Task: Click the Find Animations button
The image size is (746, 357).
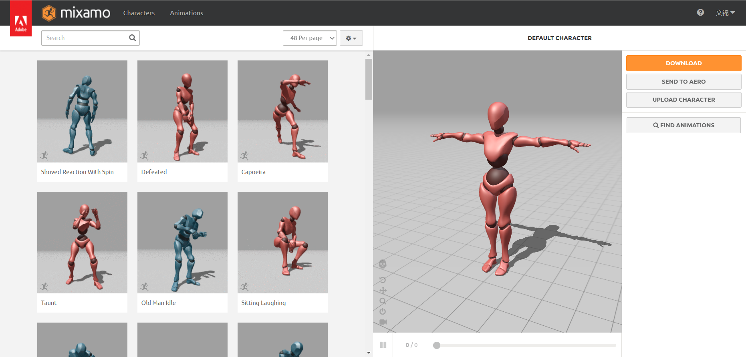Action: pos(683,125)
